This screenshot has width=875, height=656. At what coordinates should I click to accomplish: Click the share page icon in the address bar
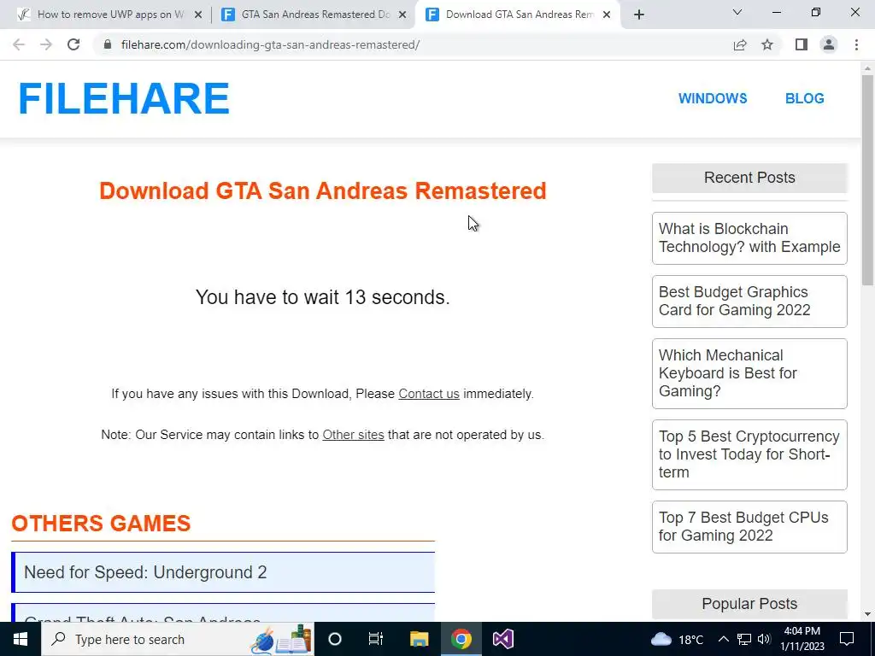(740, 44)
